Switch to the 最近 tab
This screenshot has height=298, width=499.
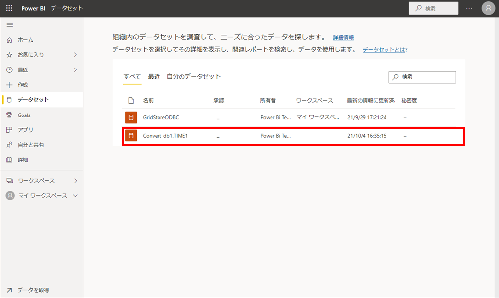point(154,77)
